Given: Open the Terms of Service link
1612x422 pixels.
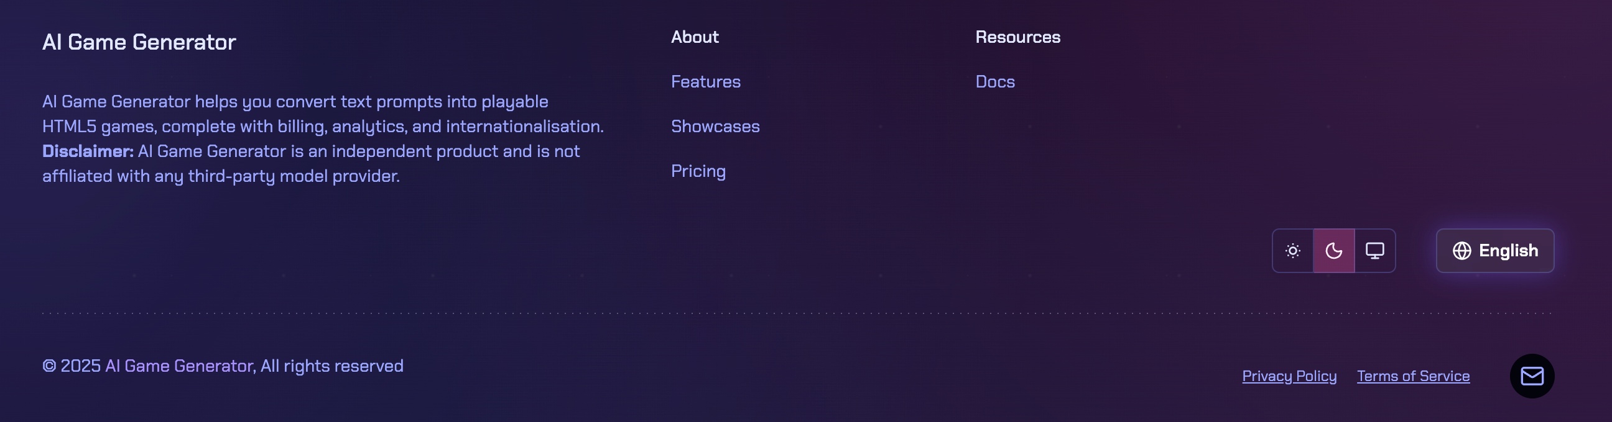Looking at the screenshot, I should pos(1413,376).
